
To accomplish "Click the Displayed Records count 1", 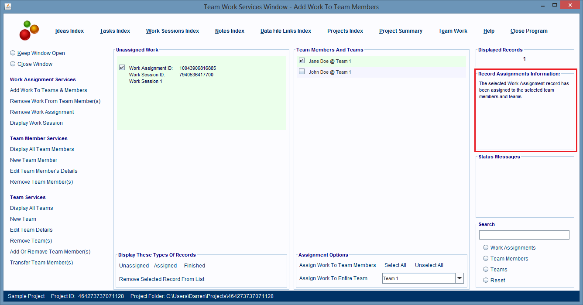I will coord(525,59).
